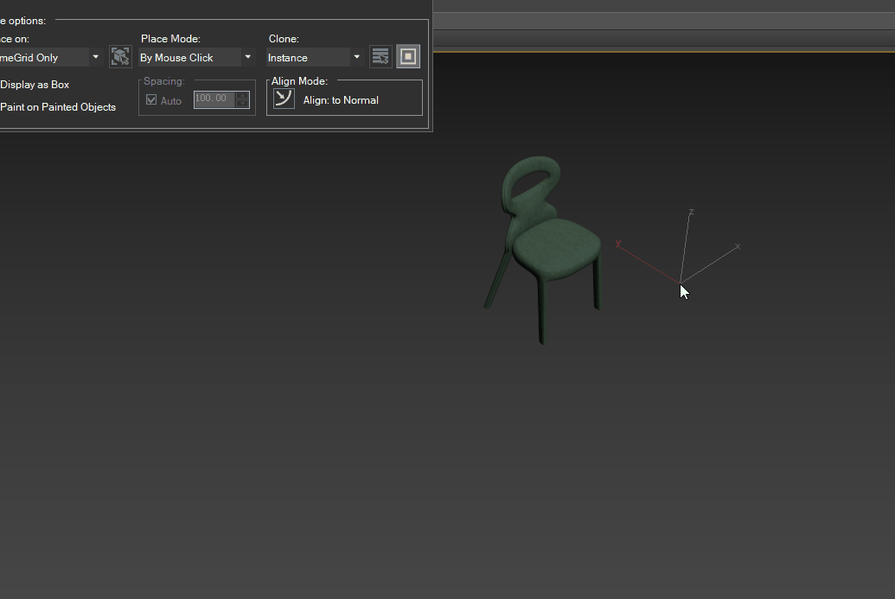The height and width of the screenshot is (599, 895).
Task: Click the red Y axis of the gizmo
Action: (649, 264)
